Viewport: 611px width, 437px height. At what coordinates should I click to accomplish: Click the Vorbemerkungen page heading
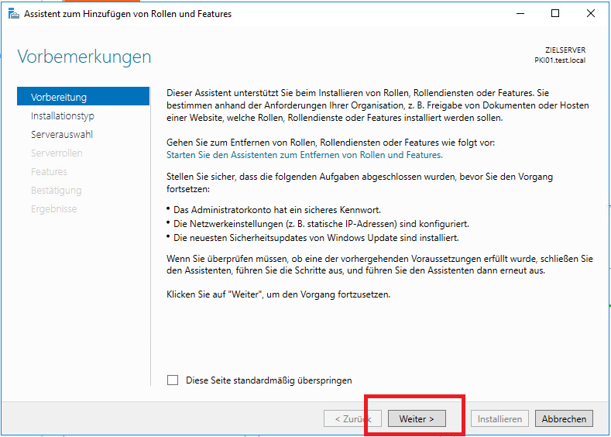coord(84,57)
